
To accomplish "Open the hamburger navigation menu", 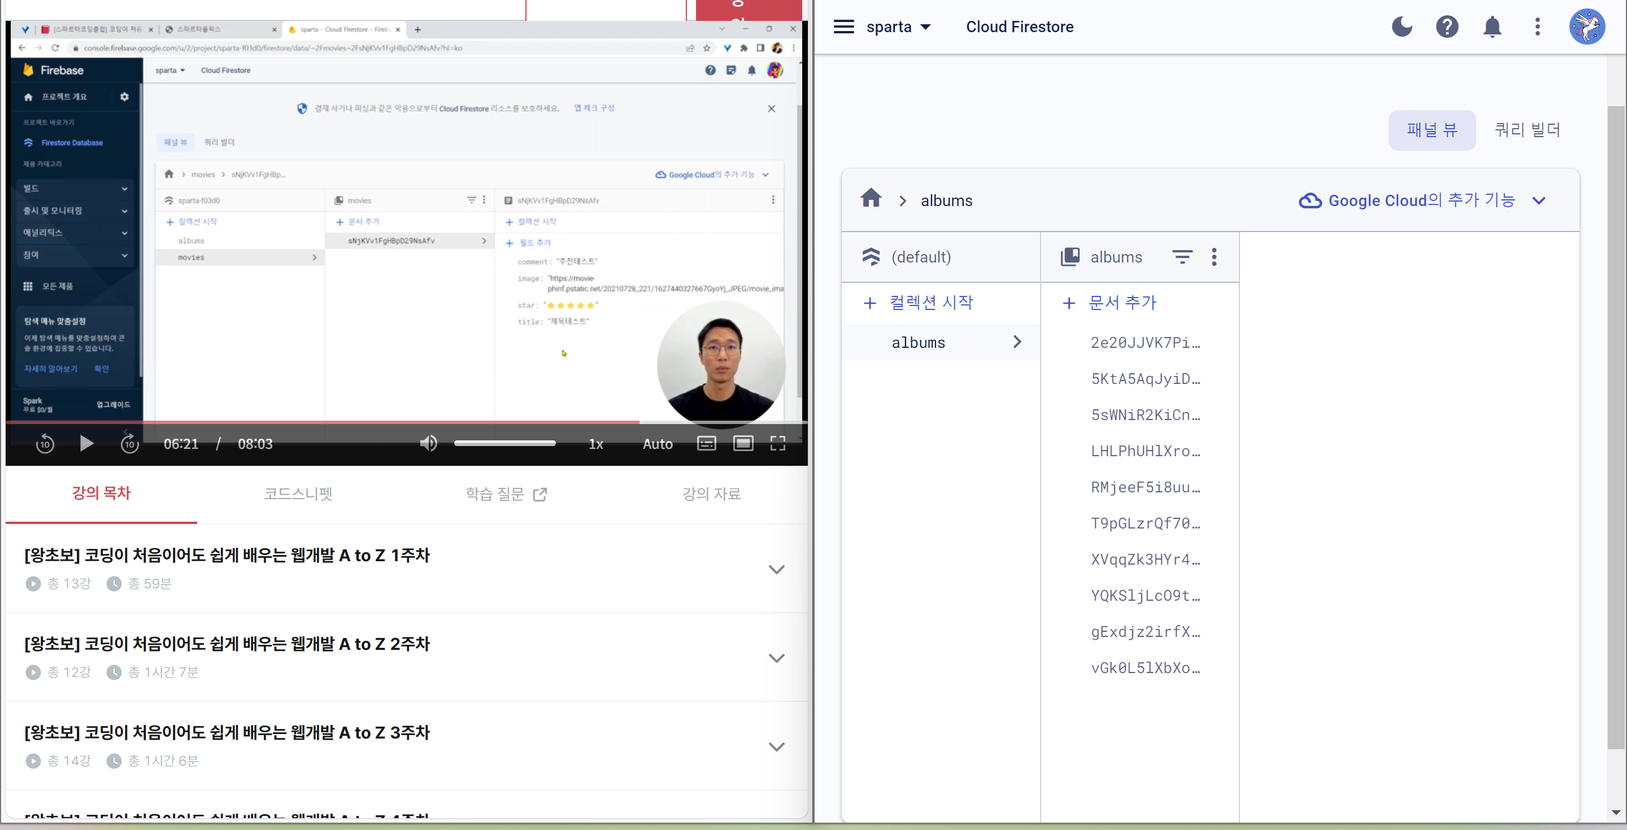I will pyautogui.click(x=844, y=27).
